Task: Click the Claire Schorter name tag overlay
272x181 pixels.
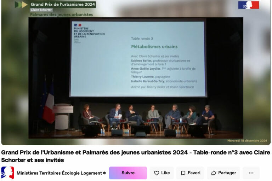Action: point(41,10)
